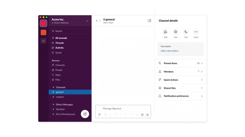Expand Members row
Viewport: 245px width, 137px height.
coord(181,72)
